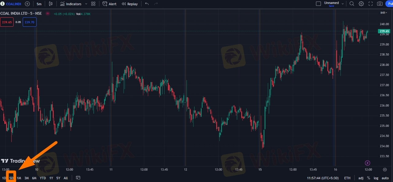Toggle adj dividend adjustment
The width and height of the screenshot is (393, 182).
point(361,178)
